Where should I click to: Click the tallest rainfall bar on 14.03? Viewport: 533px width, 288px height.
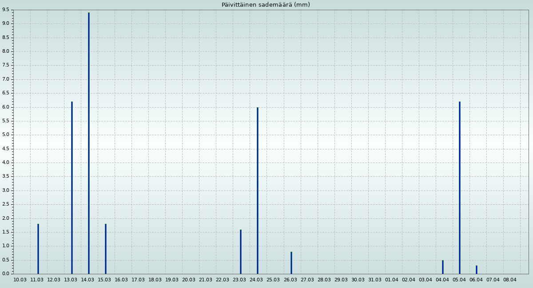(89, 143)
